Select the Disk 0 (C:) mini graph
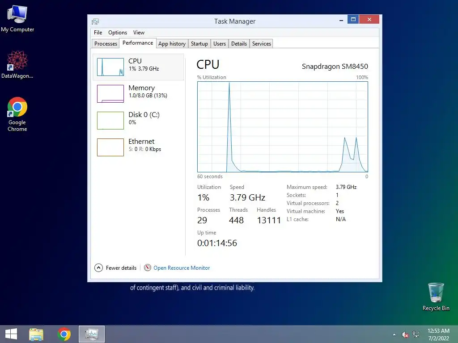The width and height of the screenshot is (458, 343). (x=110, y=121)
